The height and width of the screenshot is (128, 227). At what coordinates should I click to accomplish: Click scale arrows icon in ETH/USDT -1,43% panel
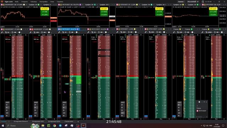(x=150, y=32)
